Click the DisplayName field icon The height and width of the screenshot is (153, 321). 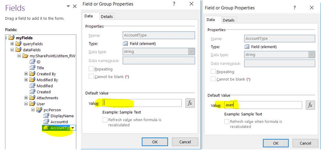(x=46, y=116)
